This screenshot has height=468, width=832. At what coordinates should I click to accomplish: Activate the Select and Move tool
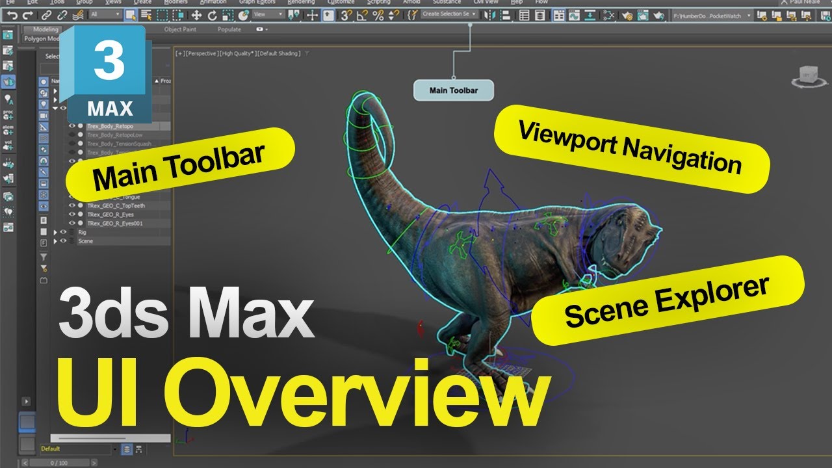[196, 14]
